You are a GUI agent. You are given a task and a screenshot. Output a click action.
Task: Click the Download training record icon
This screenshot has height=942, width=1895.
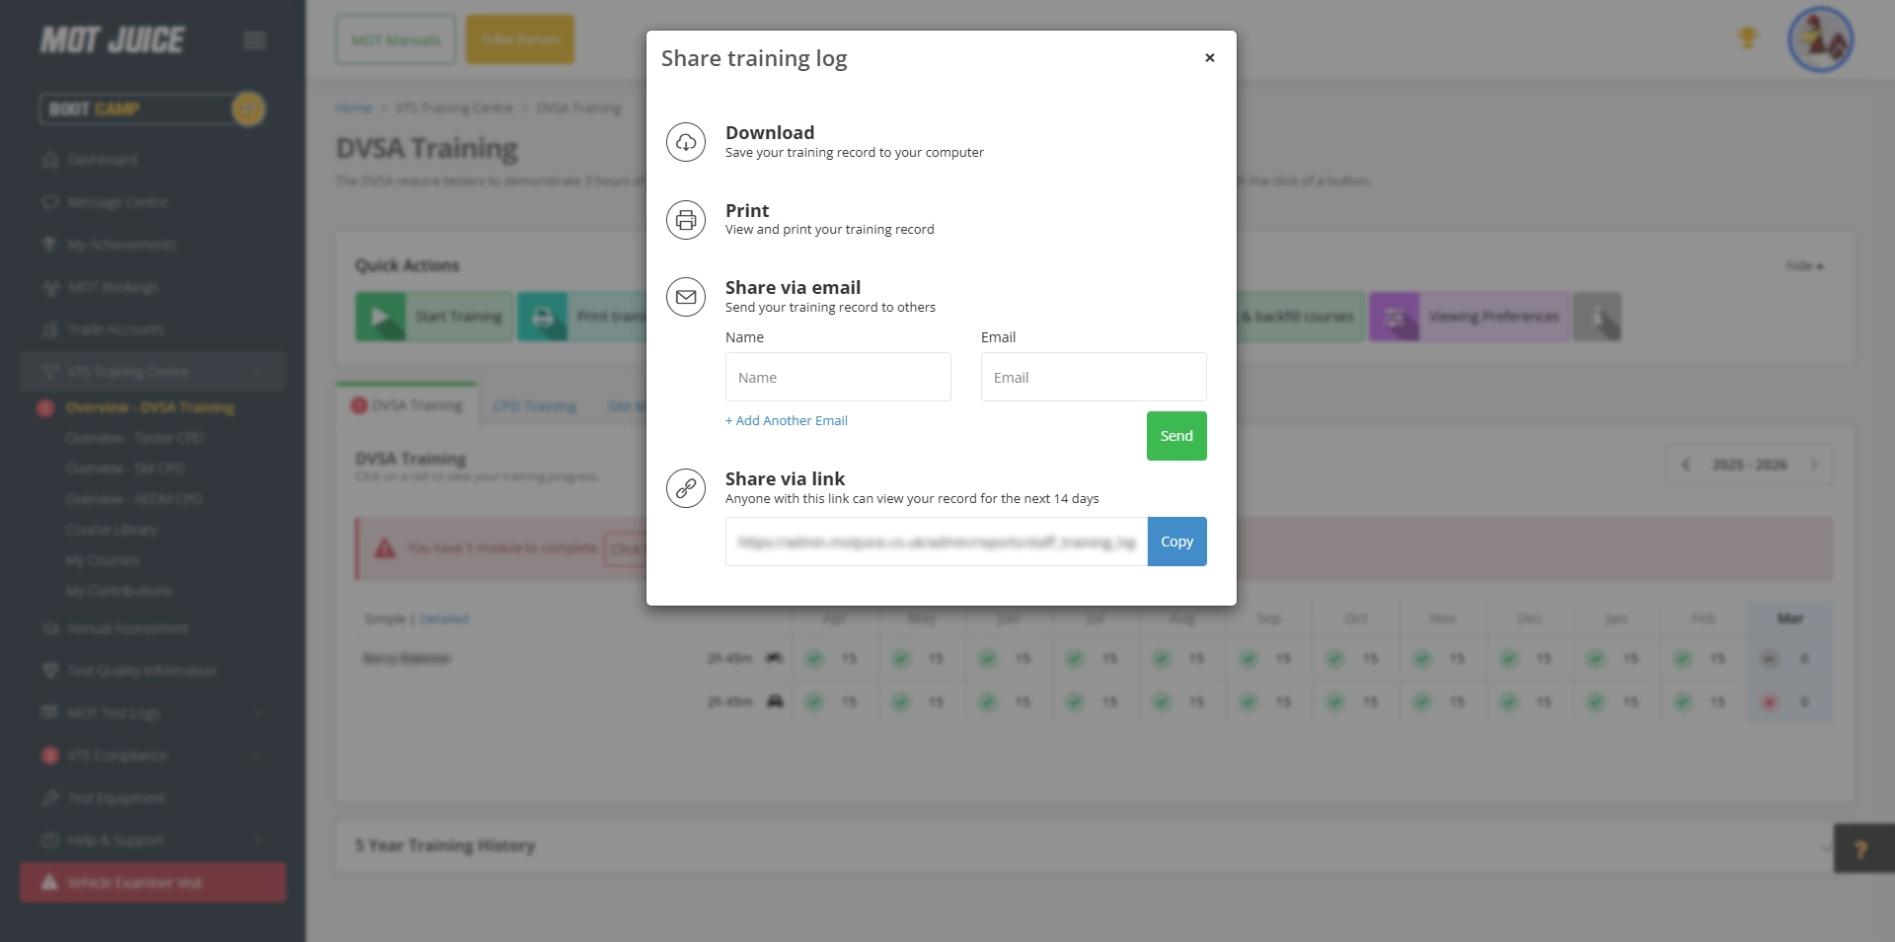pos(686,141)
